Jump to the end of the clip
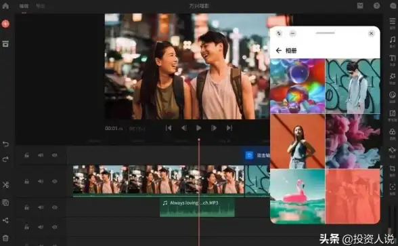This screenshot has height=246, width=398. click(x=229, y=128)
